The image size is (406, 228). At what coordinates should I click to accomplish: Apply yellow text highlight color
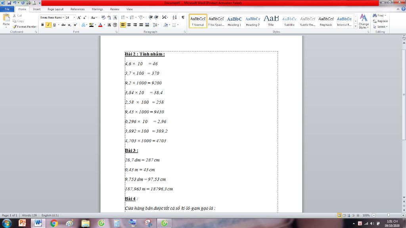tap(91, 25)
